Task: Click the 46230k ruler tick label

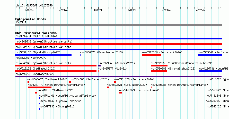Action: [x=132, y=11]
